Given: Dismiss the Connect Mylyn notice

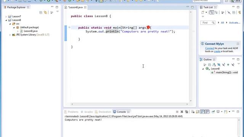Looking at the screenshot, I should [x=238, y=44].
